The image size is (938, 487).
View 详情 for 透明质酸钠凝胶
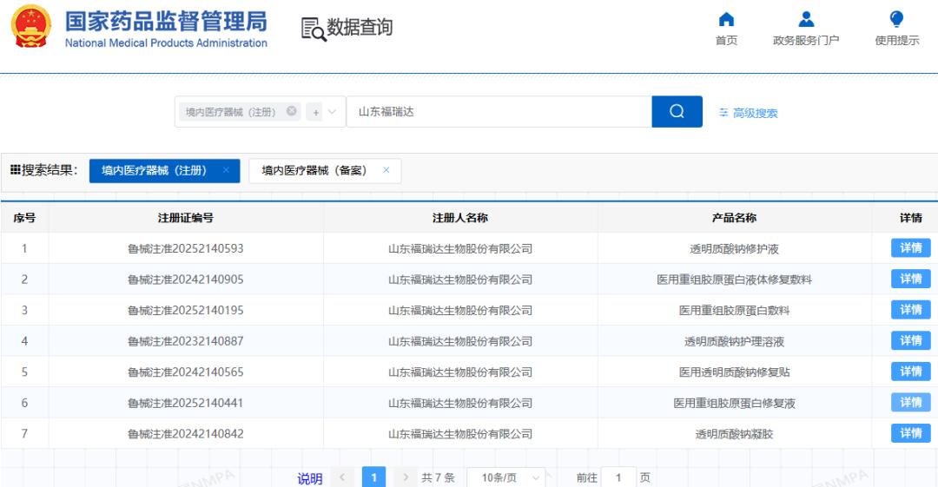click(910, 433)
